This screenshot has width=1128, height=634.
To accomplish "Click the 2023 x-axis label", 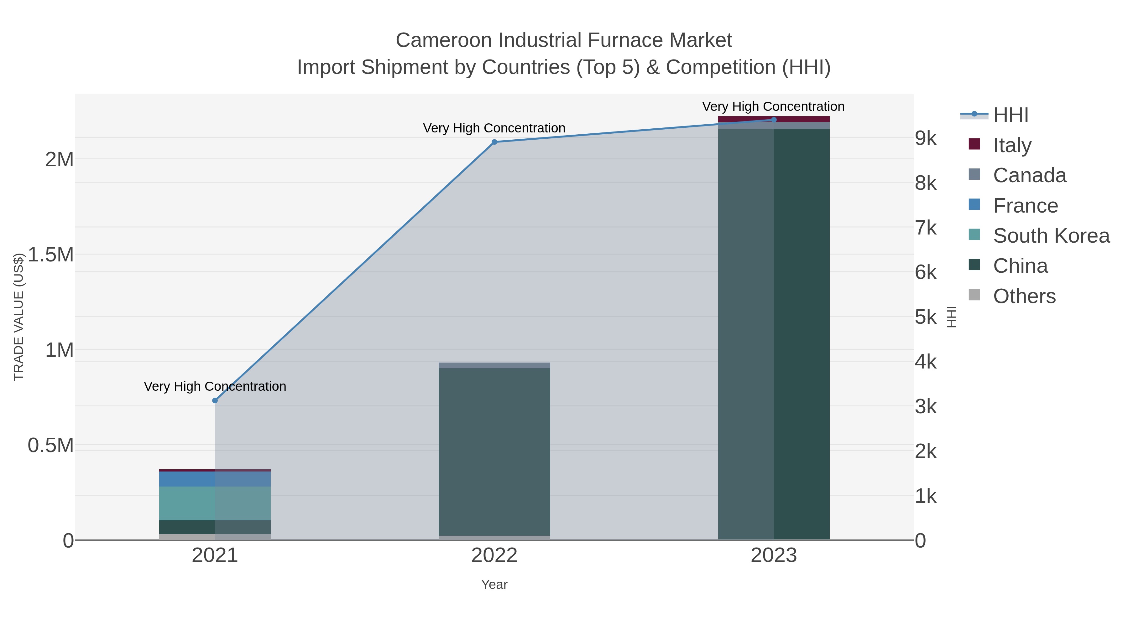I will pos(774,556).
